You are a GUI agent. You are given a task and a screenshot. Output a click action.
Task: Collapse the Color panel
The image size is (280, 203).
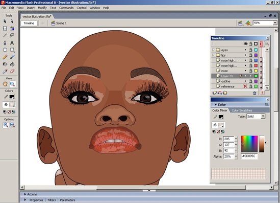[x=216, y=104]
